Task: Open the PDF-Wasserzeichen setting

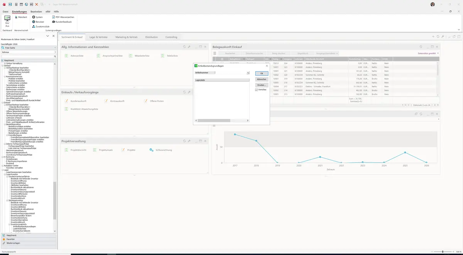Action: click(x=63, y=17)
